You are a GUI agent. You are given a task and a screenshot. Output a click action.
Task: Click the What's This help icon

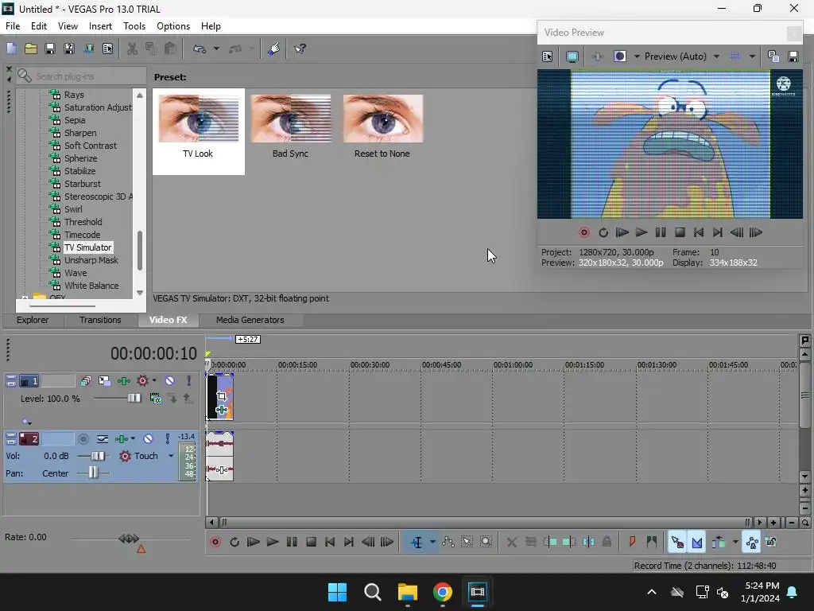point(300,49)
